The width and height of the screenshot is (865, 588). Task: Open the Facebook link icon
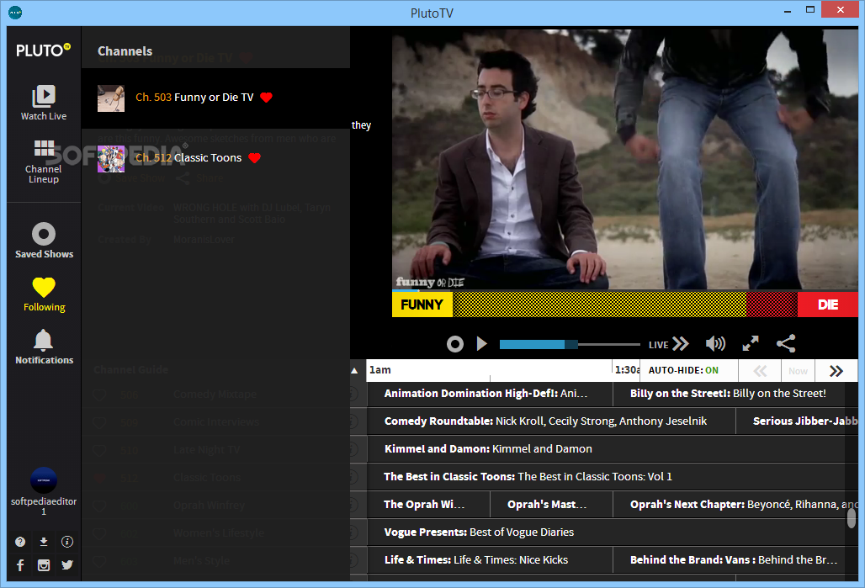point(20,565)
